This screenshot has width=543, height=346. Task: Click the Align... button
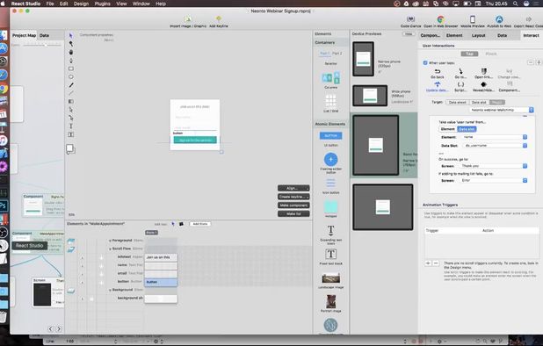click(x=293, y=188)
